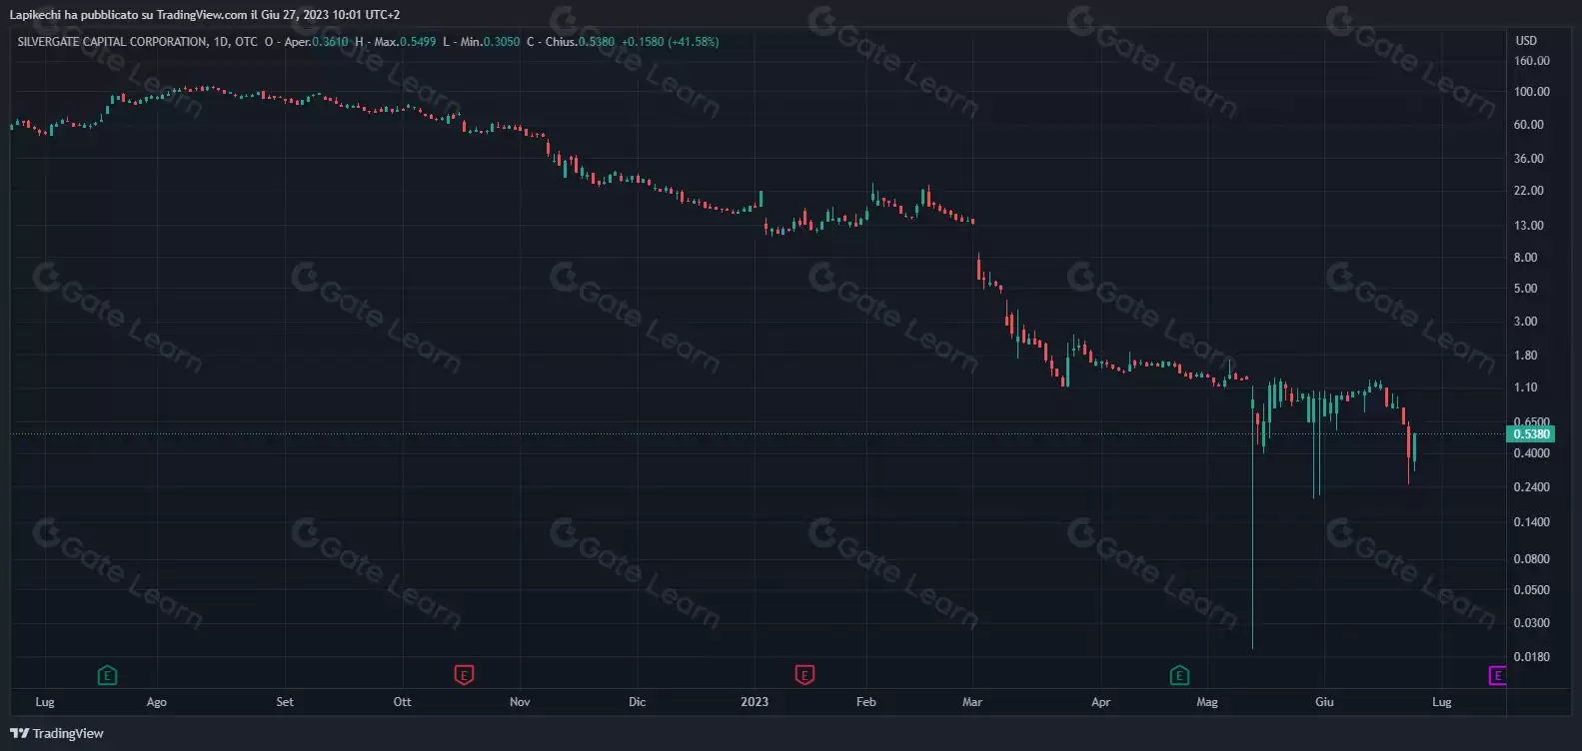Open the USD currency selector on price axis
1582x751 pixels.
(1526, 41)
